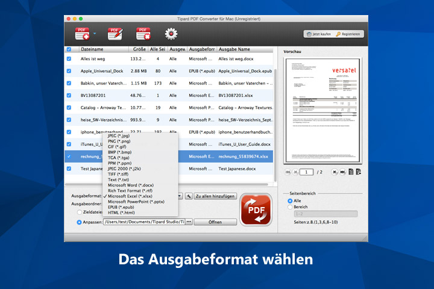Viewport: 434px width, 289px height.
Task: Uncheck the Apple_Universal_Dock file
Action: click(x=69, y=71)
